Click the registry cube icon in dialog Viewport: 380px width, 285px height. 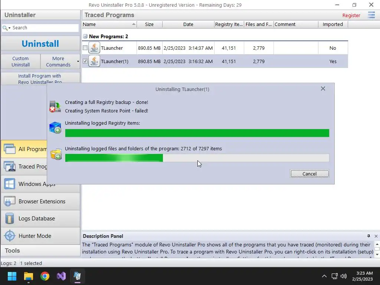(x=55, y=128)
